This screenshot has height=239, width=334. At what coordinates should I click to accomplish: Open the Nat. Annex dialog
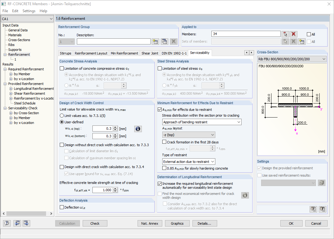pos(150,223)
